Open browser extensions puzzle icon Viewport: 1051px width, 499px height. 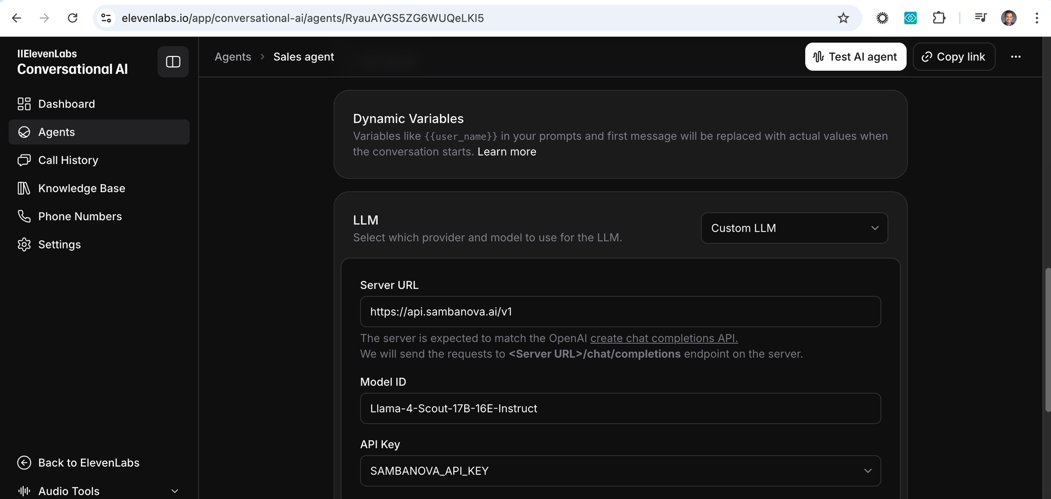[939, 18]
